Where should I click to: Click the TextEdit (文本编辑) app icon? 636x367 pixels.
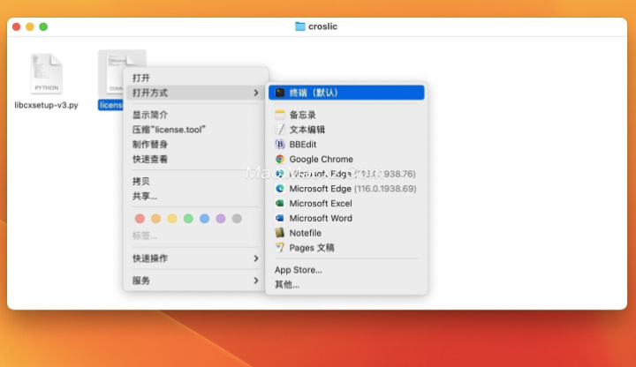tap(280, 130)
